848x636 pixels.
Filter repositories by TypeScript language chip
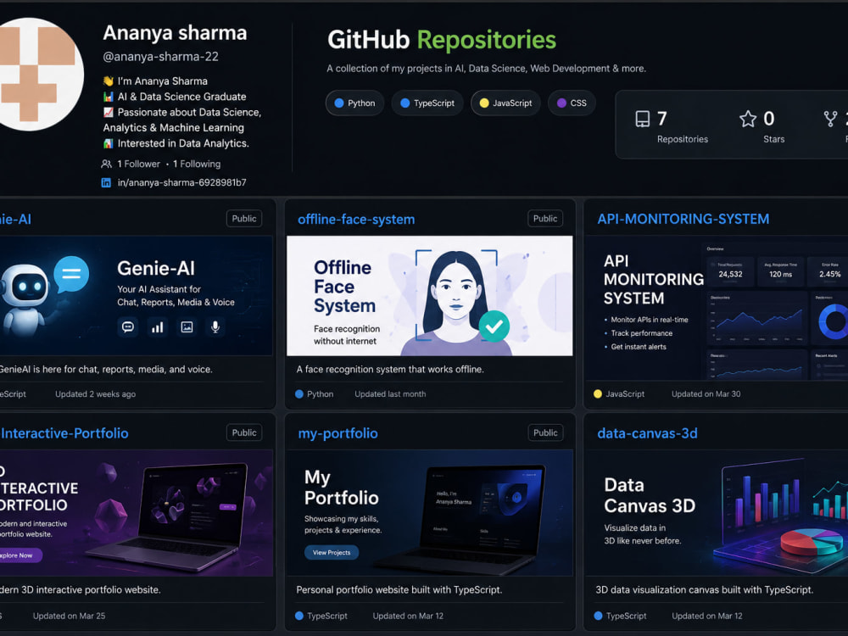(427, 103)
